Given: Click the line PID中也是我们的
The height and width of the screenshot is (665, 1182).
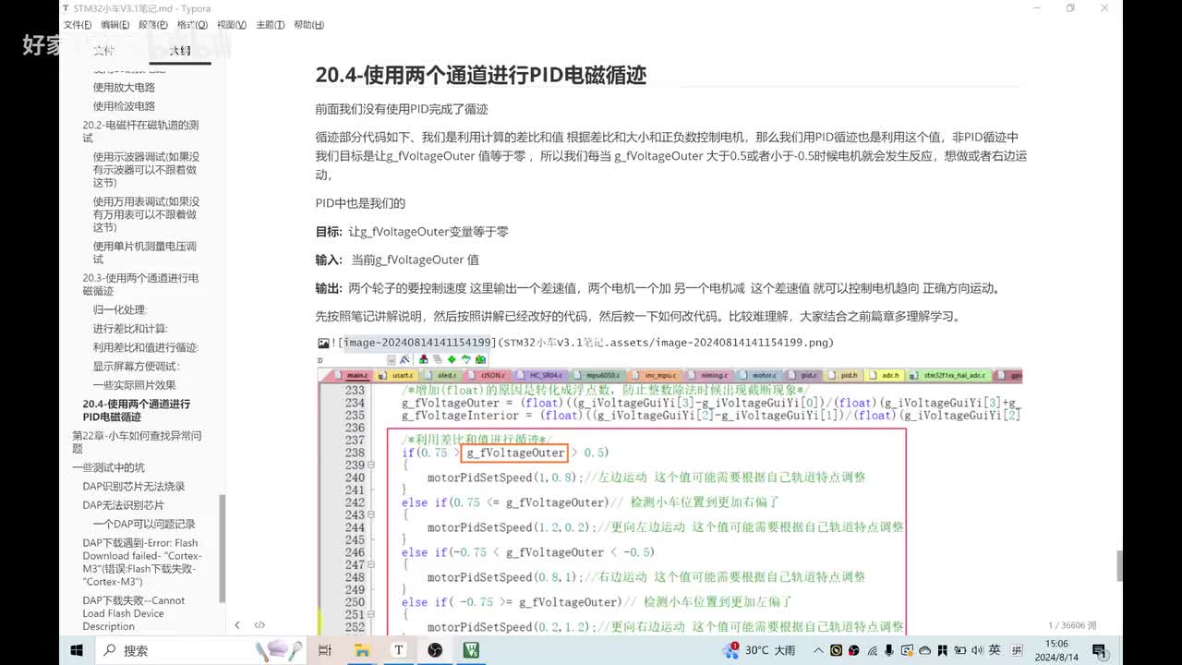Looking at the screenshot, I should (x=360, y=203).
